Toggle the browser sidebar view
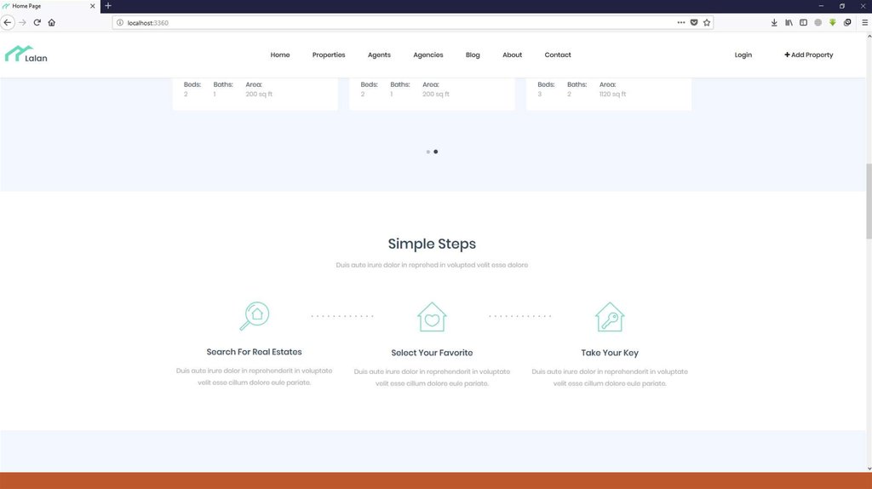872x489 pixels. (x=803, y=22)
